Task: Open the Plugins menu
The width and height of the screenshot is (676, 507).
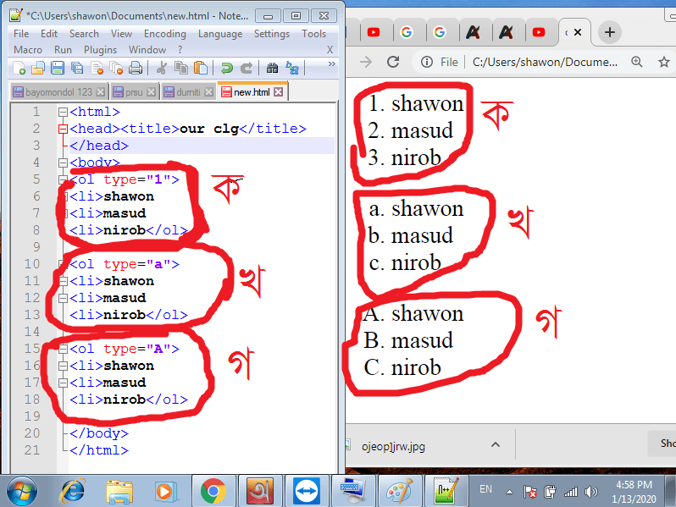Action: pos(101,50)
